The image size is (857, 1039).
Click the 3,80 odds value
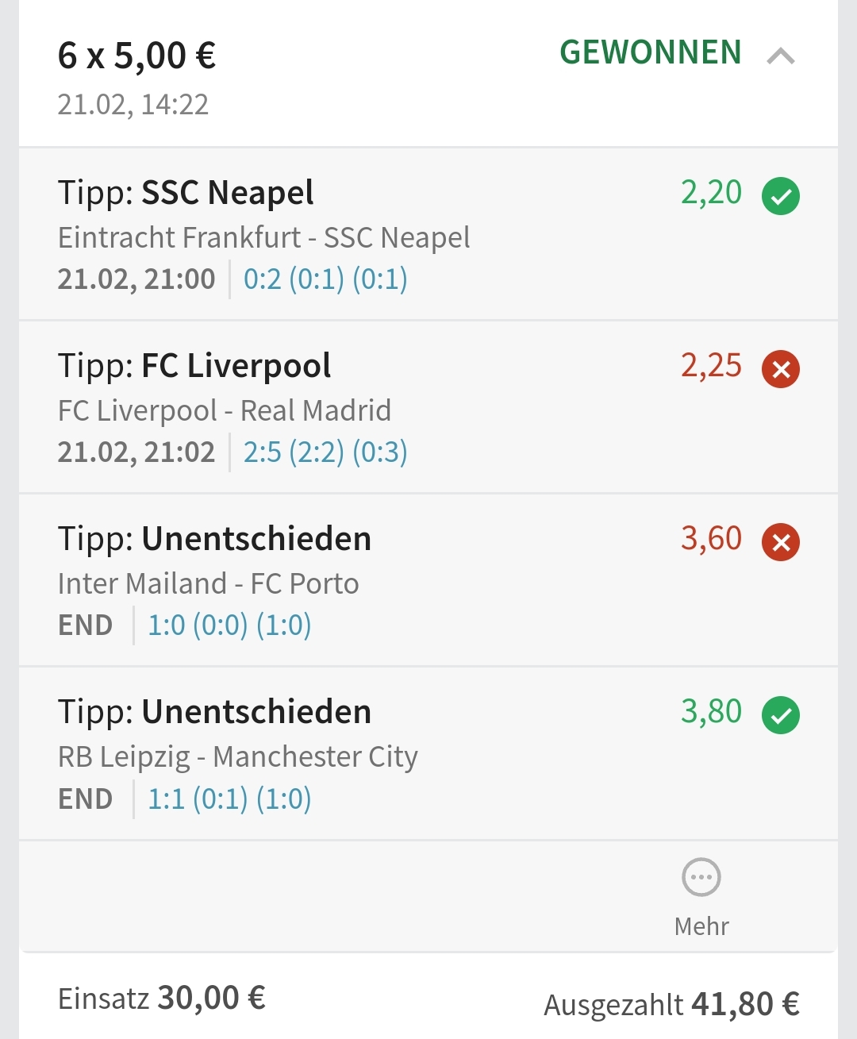(x=711, y=712)
